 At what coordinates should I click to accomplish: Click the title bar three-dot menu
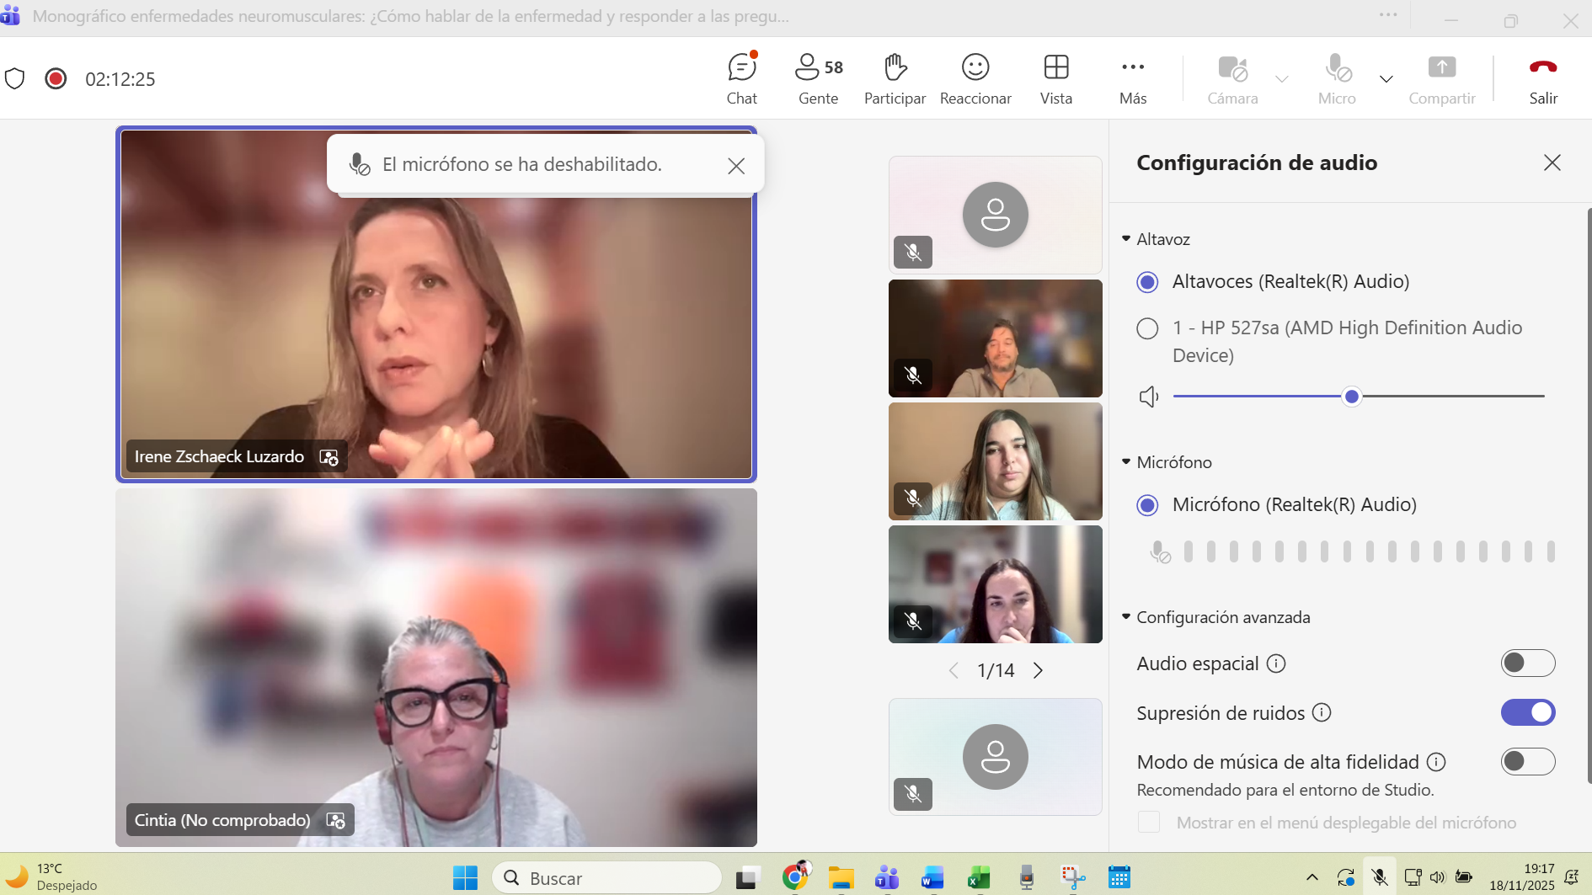pos(1388,15)
